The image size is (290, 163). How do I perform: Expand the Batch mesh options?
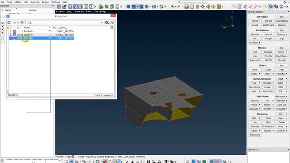[286, 83]
